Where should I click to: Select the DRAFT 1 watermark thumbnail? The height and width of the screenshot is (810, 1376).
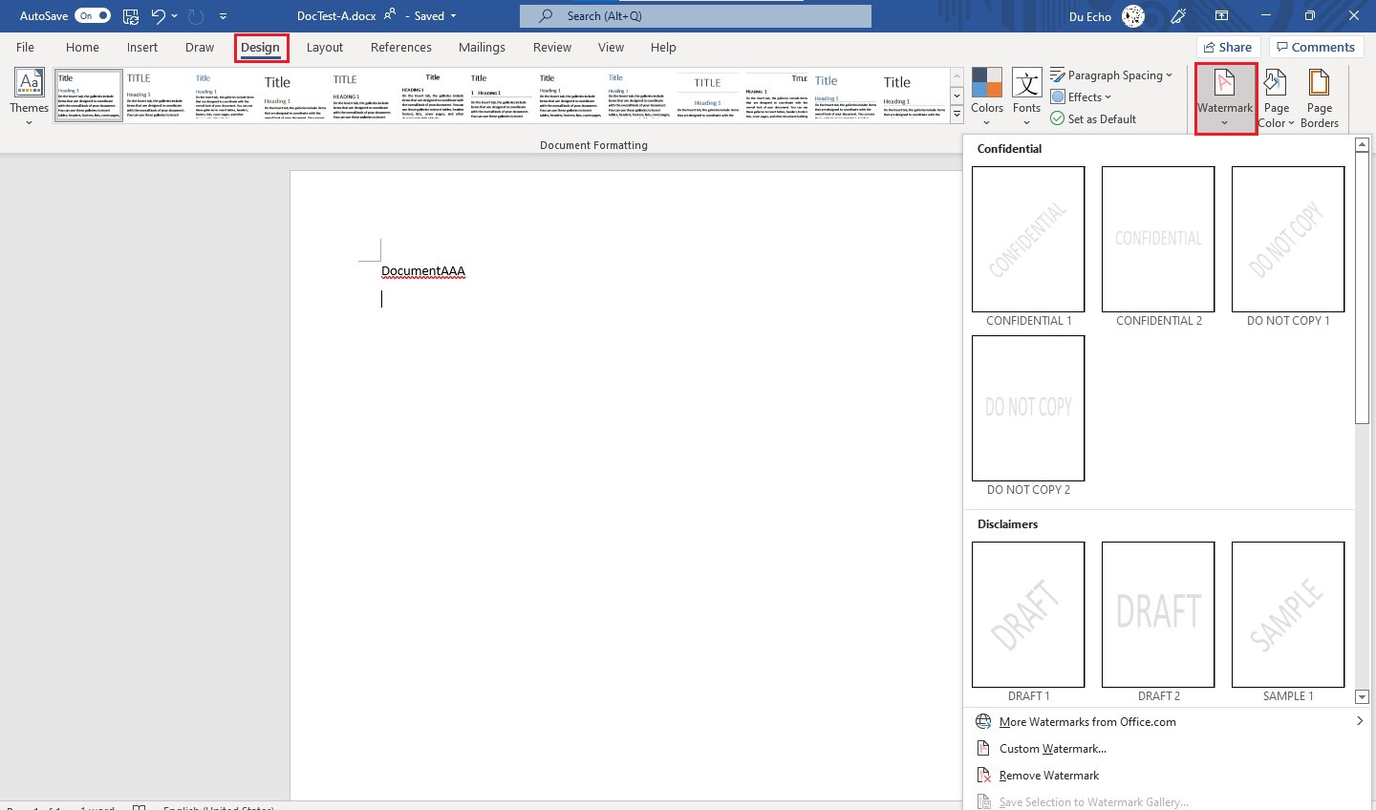[1028, 614]
